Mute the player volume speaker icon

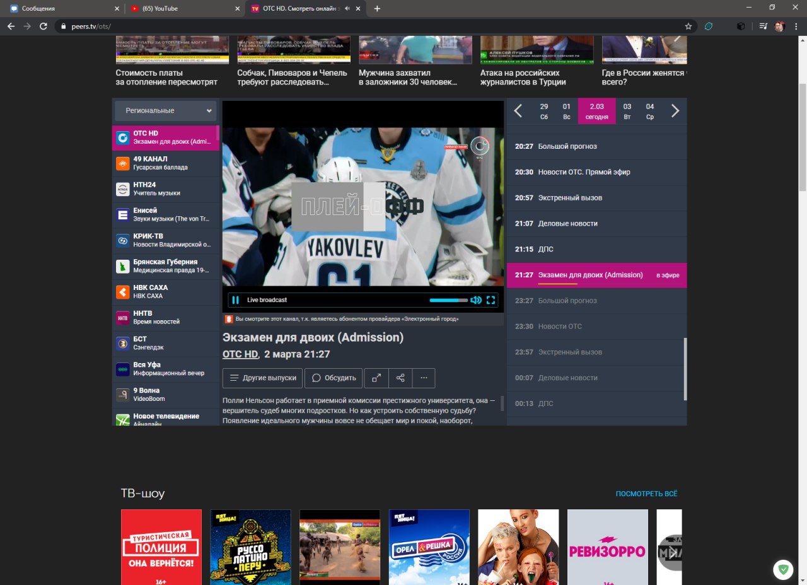[x=476, y=300]
